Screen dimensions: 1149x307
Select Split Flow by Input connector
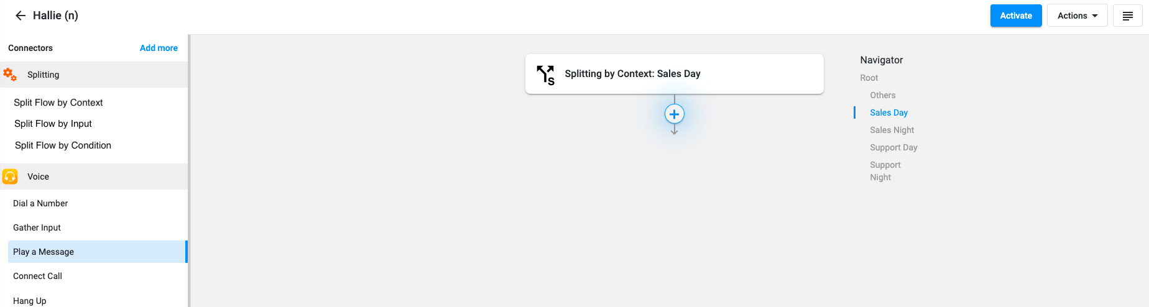53,124
